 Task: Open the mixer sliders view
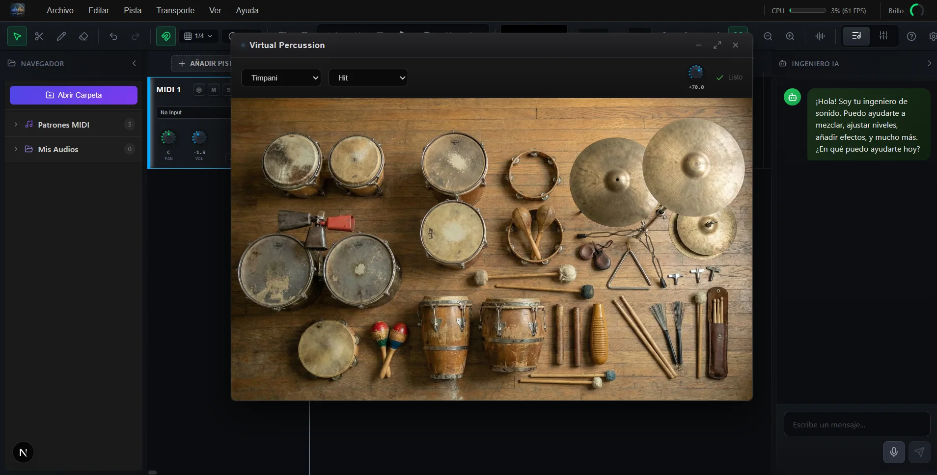pyautogui.click(x=883, y=36)
